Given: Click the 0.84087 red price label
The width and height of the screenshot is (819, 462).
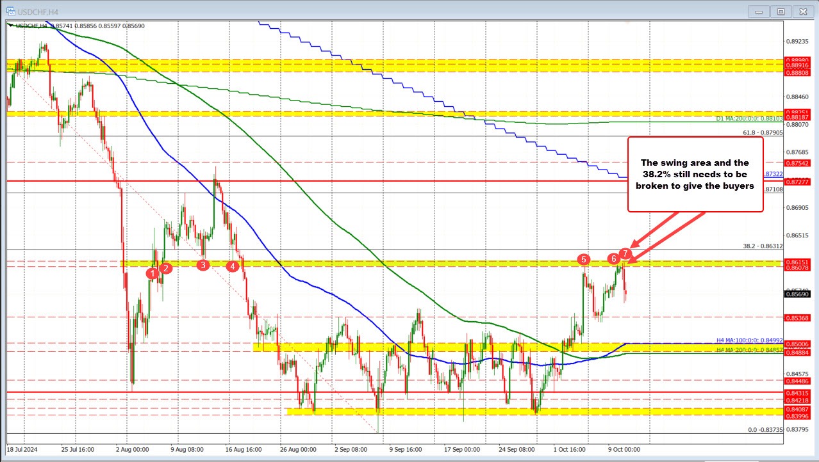Looking at the screenshot, I should point(798,409).
